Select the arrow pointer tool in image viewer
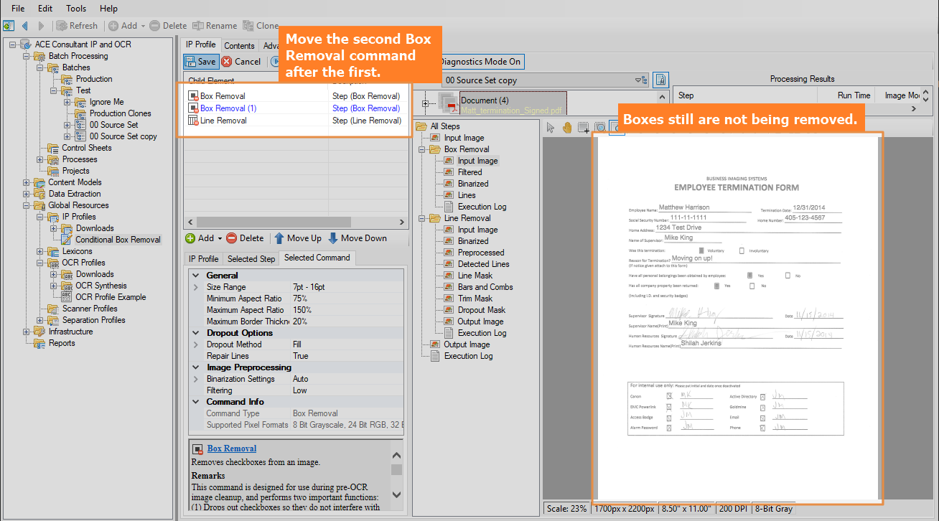 tap(551, 128)
